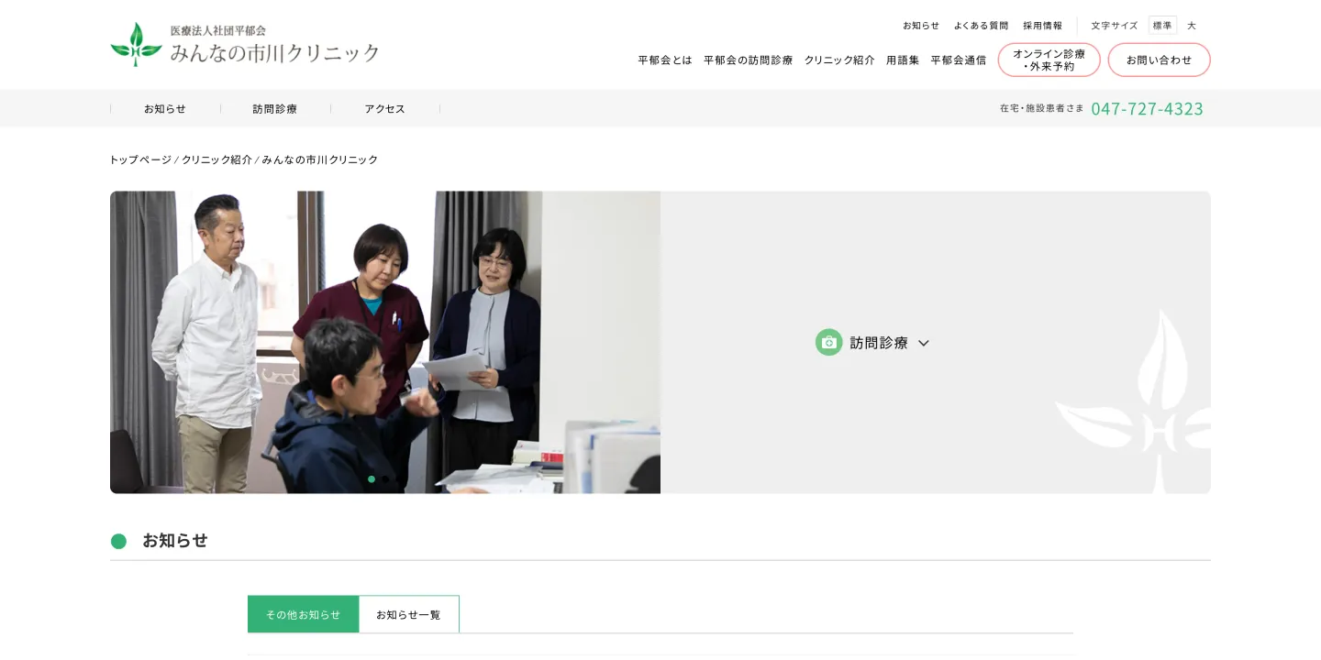Switch to the お知らせ一覧 tab

tap(408, 614)
